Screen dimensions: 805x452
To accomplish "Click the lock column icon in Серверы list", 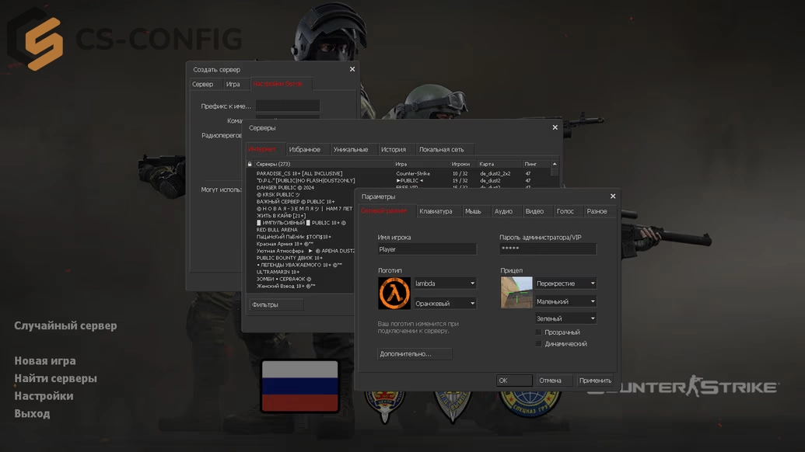I will tap(250, 164).
